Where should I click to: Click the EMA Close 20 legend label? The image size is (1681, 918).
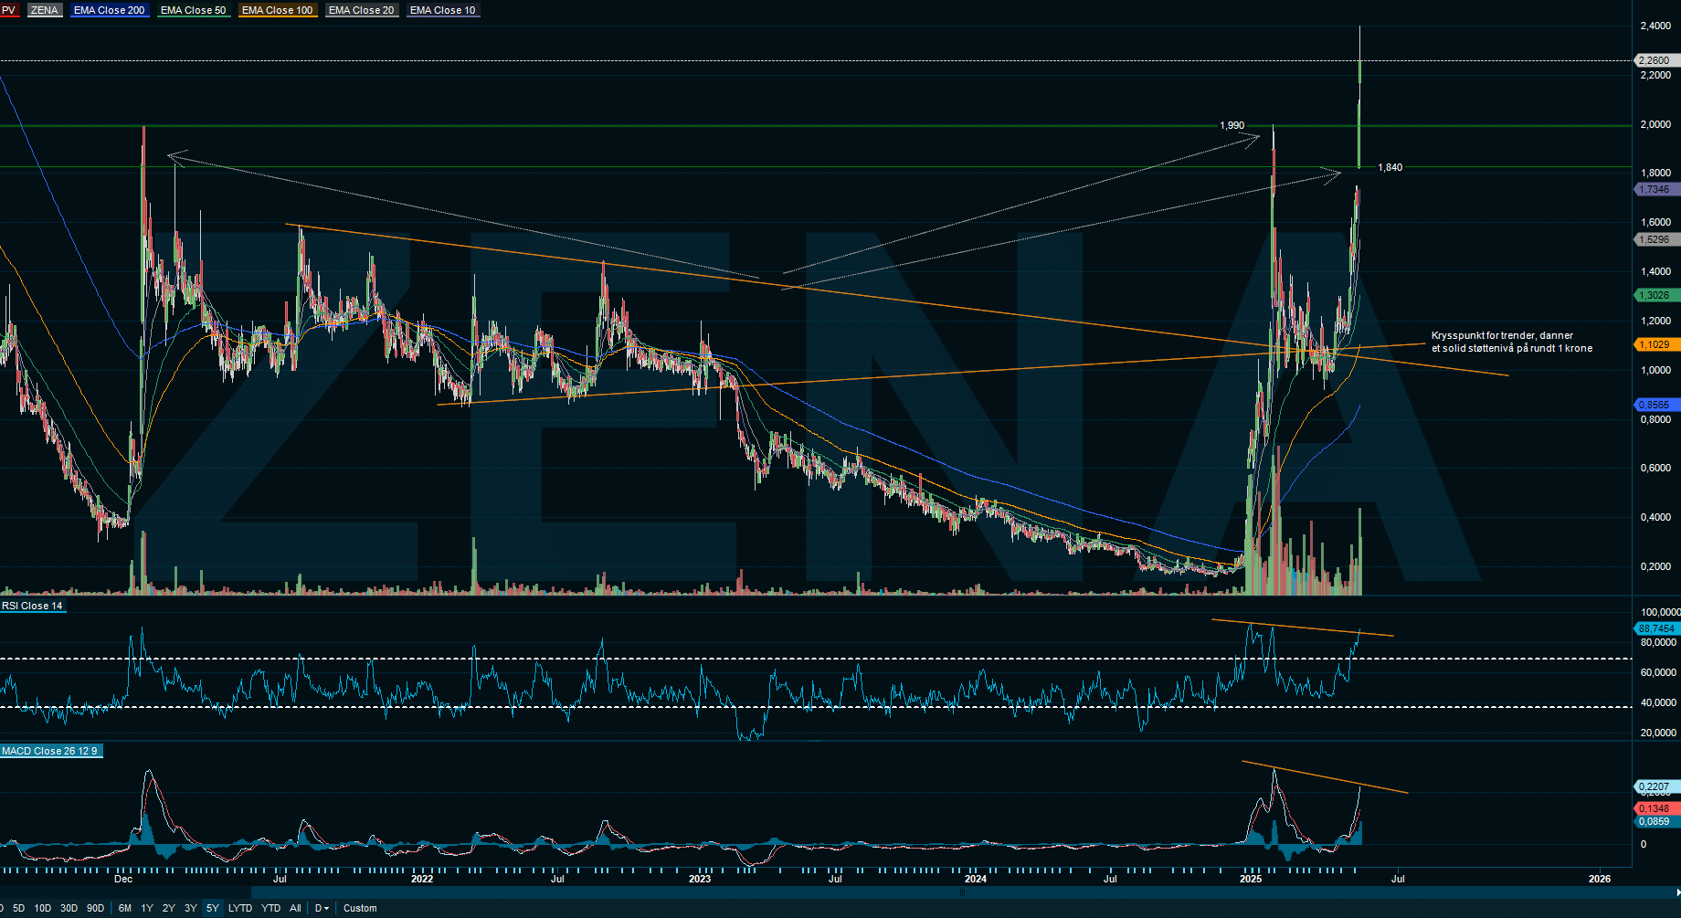pyautogui.click(x=362, y=10)
